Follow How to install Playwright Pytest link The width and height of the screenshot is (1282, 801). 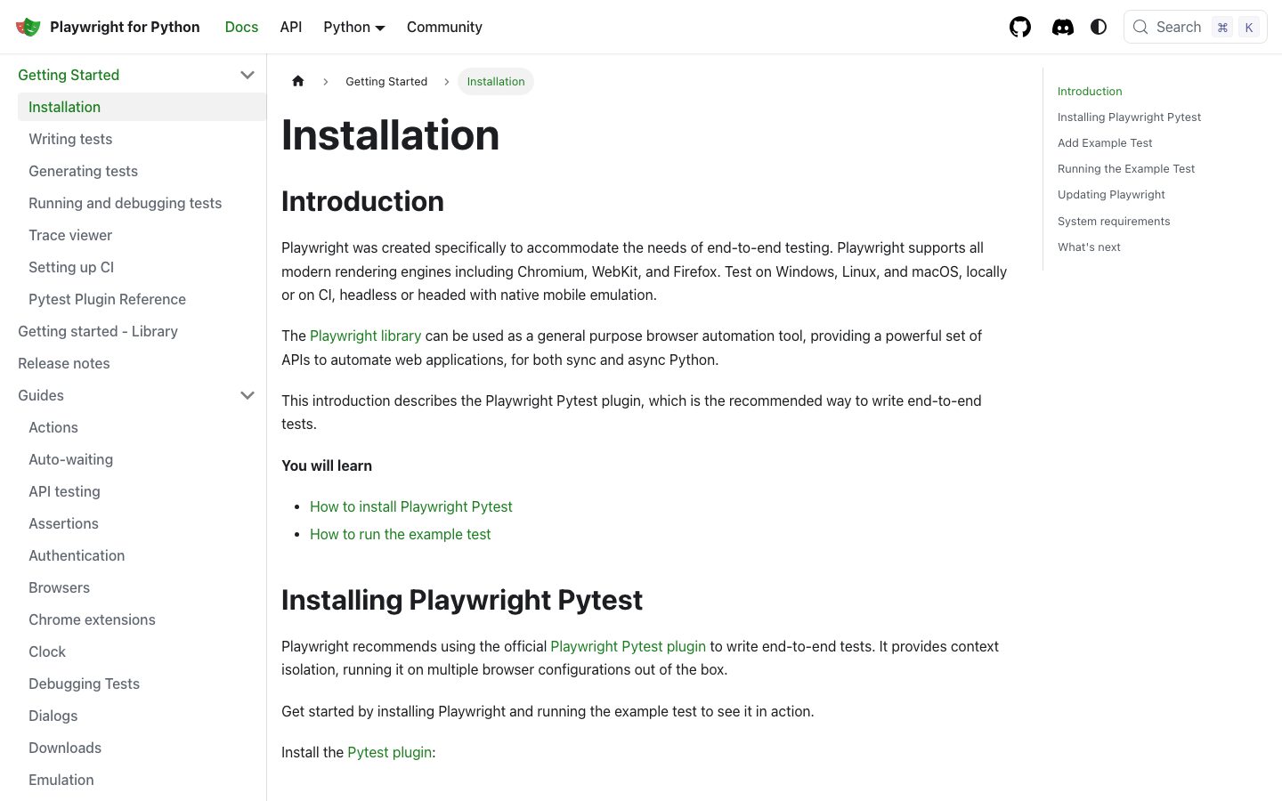tap(411, 506)
